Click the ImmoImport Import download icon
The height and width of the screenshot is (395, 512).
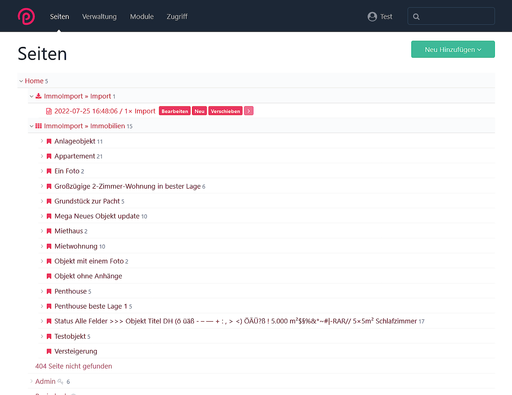38,96
